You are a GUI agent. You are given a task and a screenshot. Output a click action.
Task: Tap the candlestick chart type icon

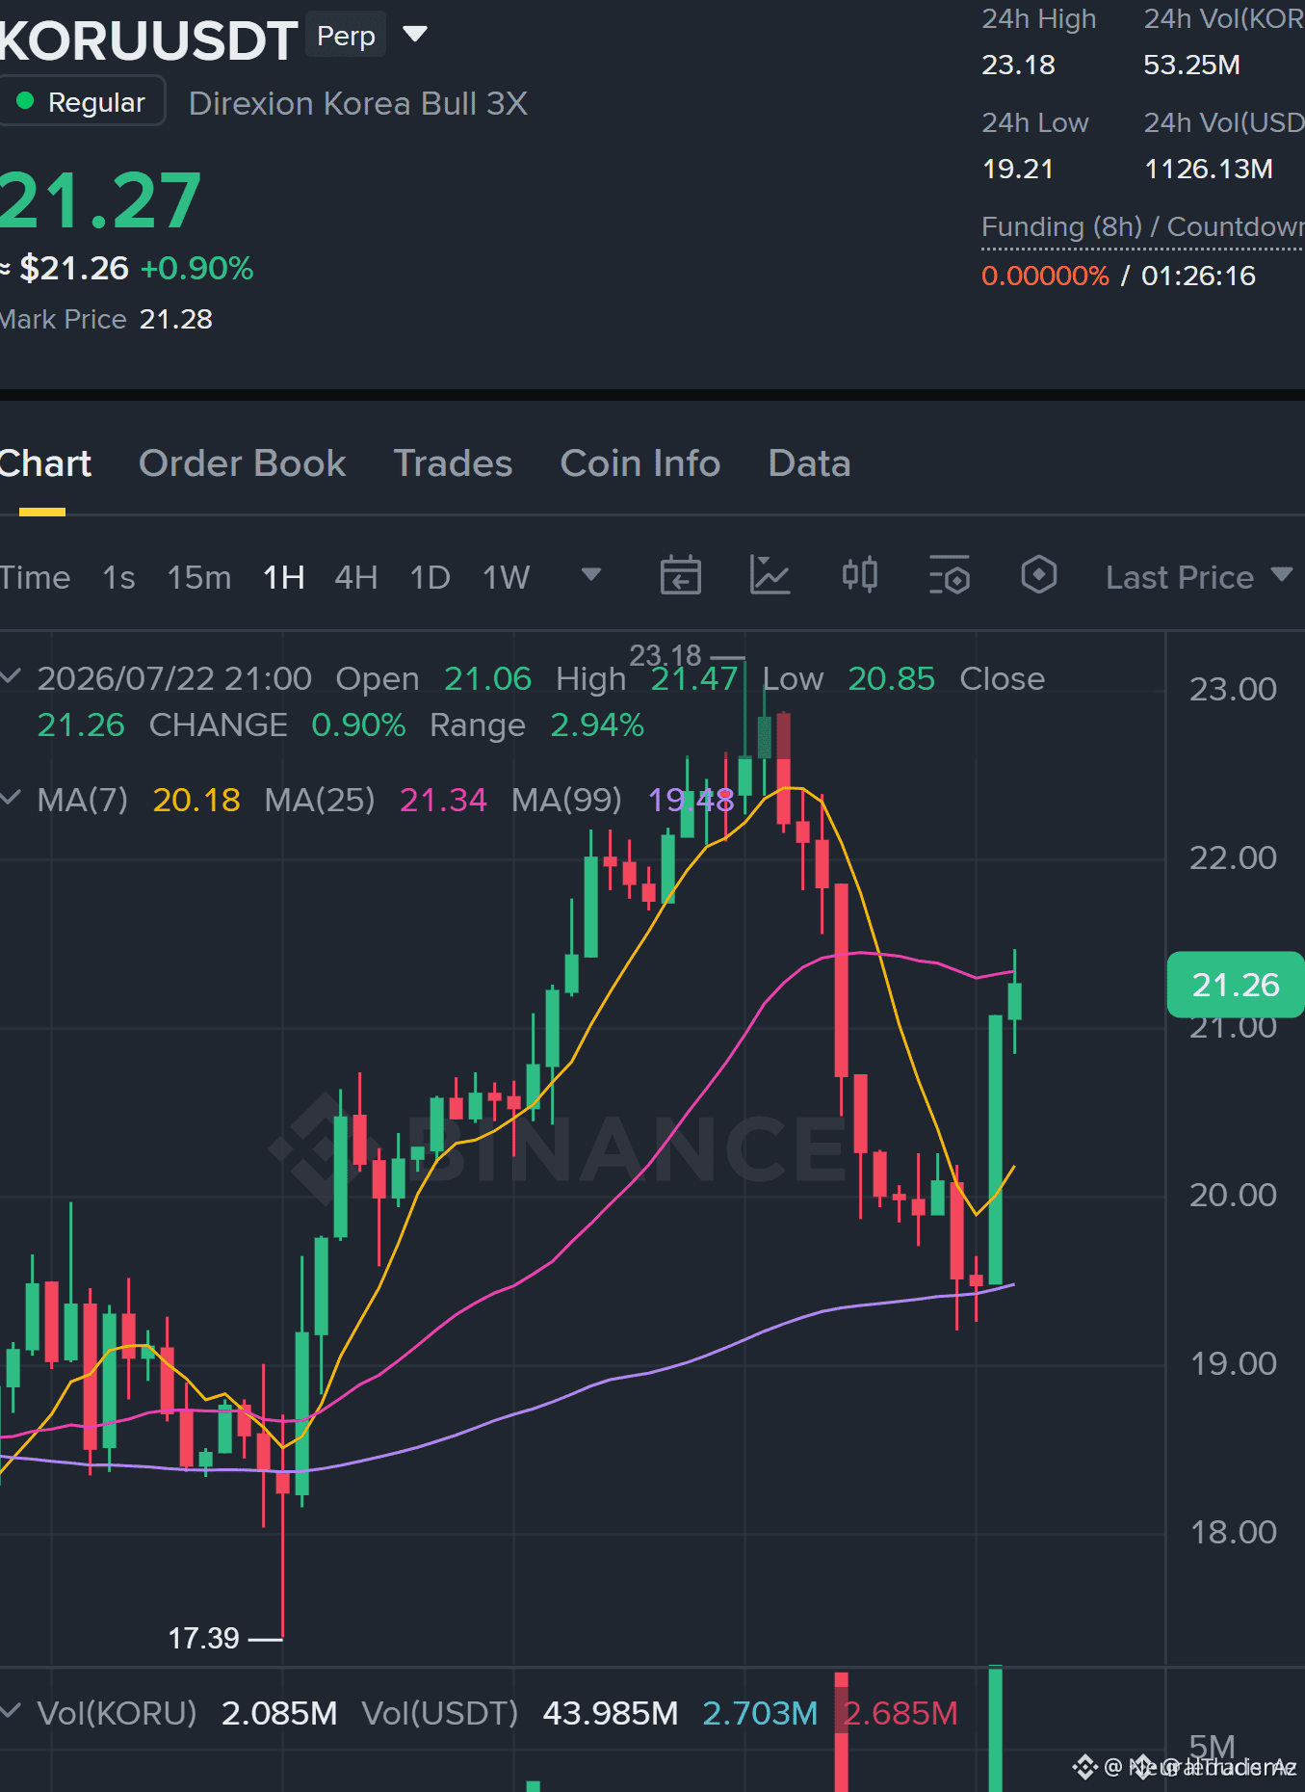860,576
